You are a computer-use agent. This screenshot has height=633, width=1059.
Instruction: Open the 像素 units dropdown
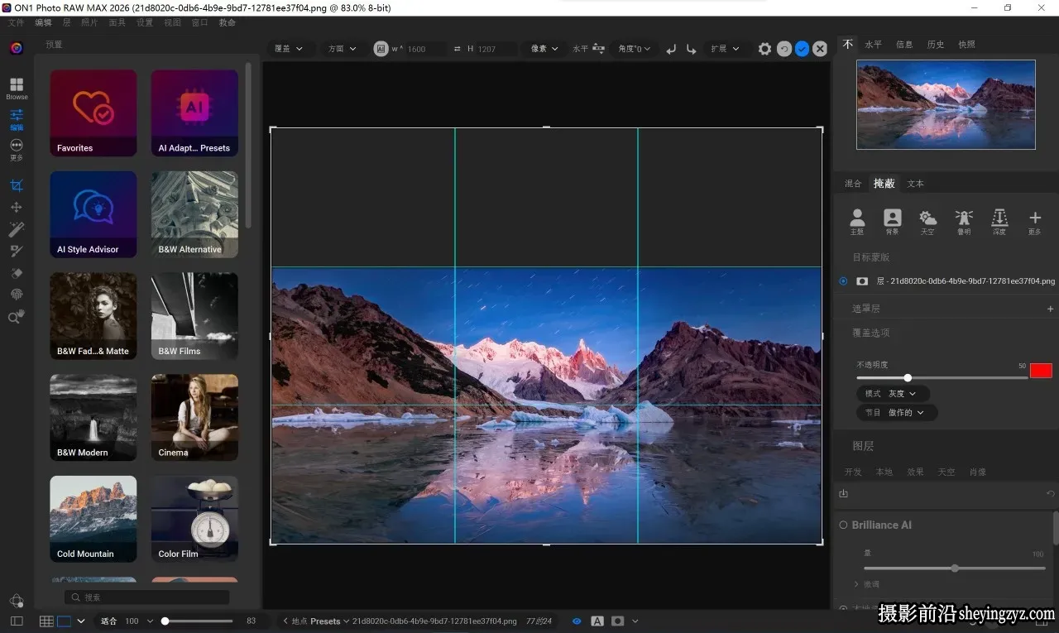click(544, 49)
